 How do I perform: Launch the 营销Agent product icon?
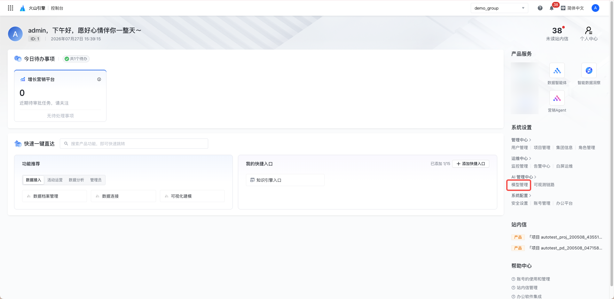[x=557, y=98]
